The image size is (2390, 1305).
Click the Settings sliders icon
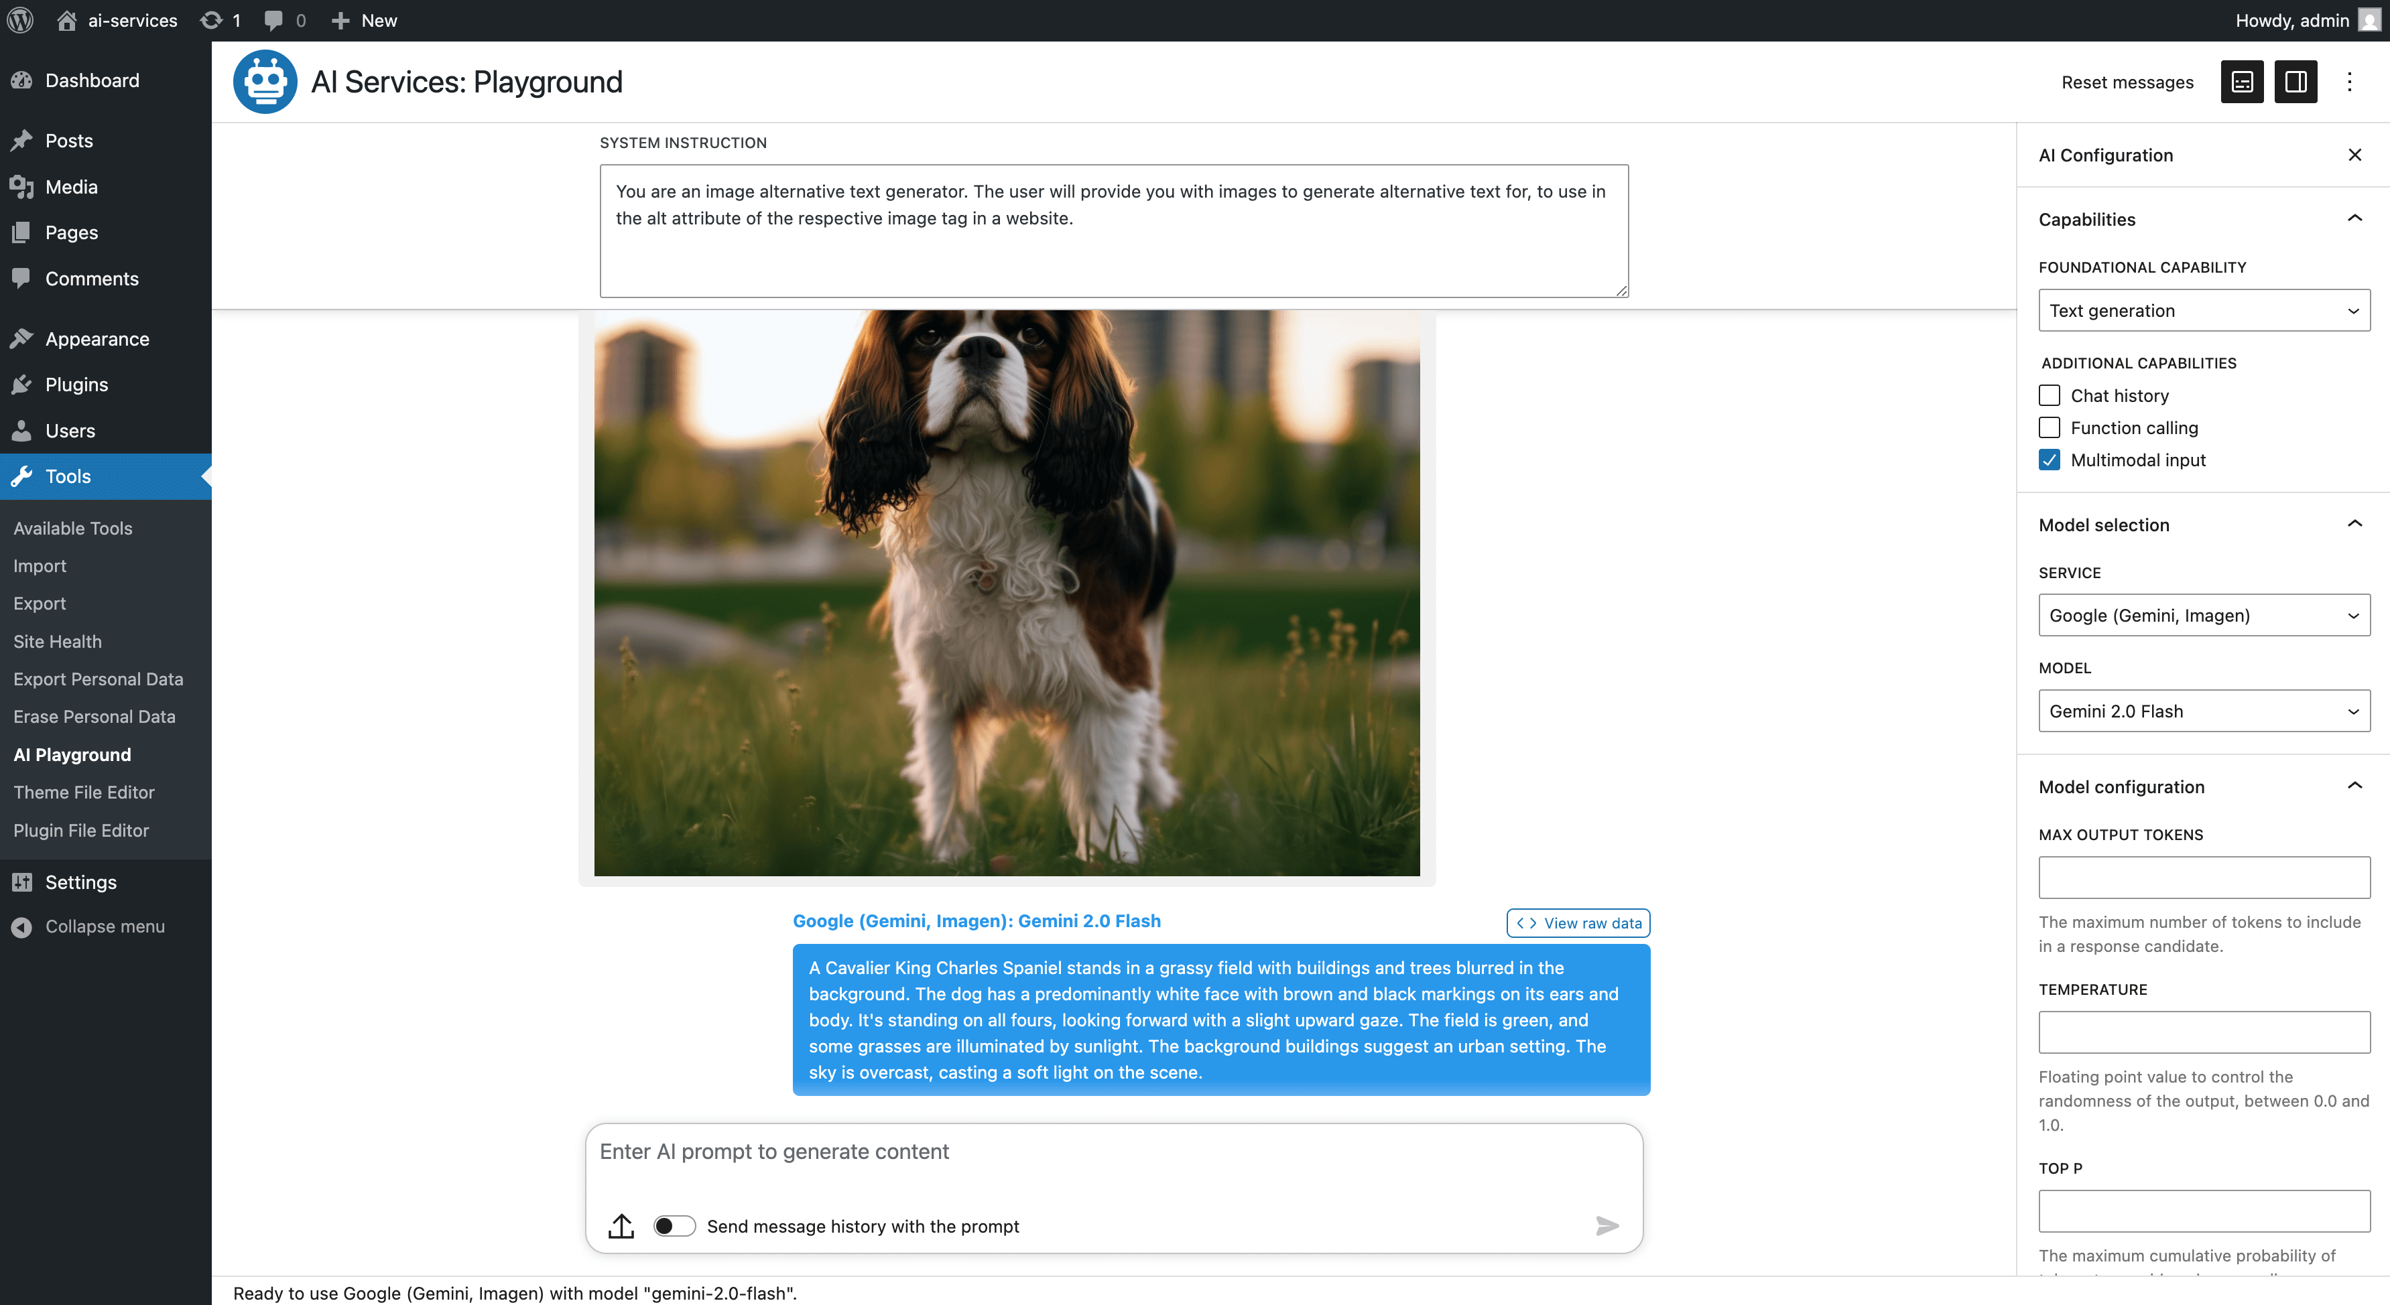click(x=21, y=882)
